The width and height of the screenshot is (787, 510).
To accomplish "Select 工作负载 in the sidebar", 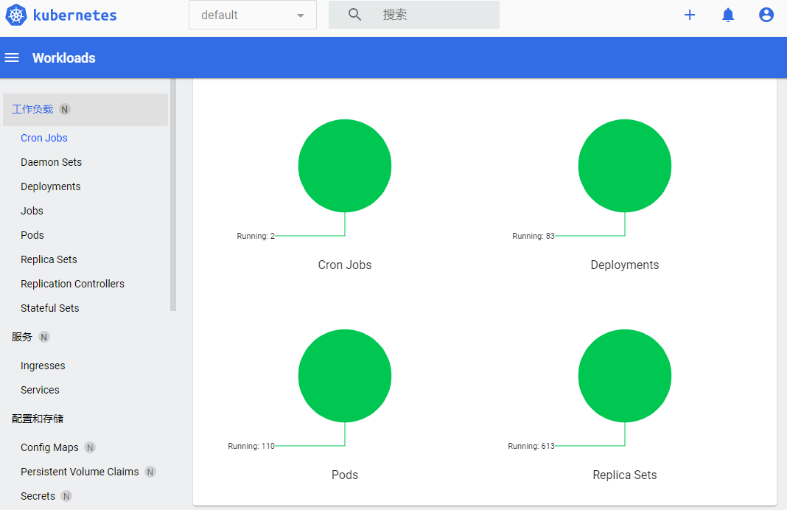I will point(85,109).
